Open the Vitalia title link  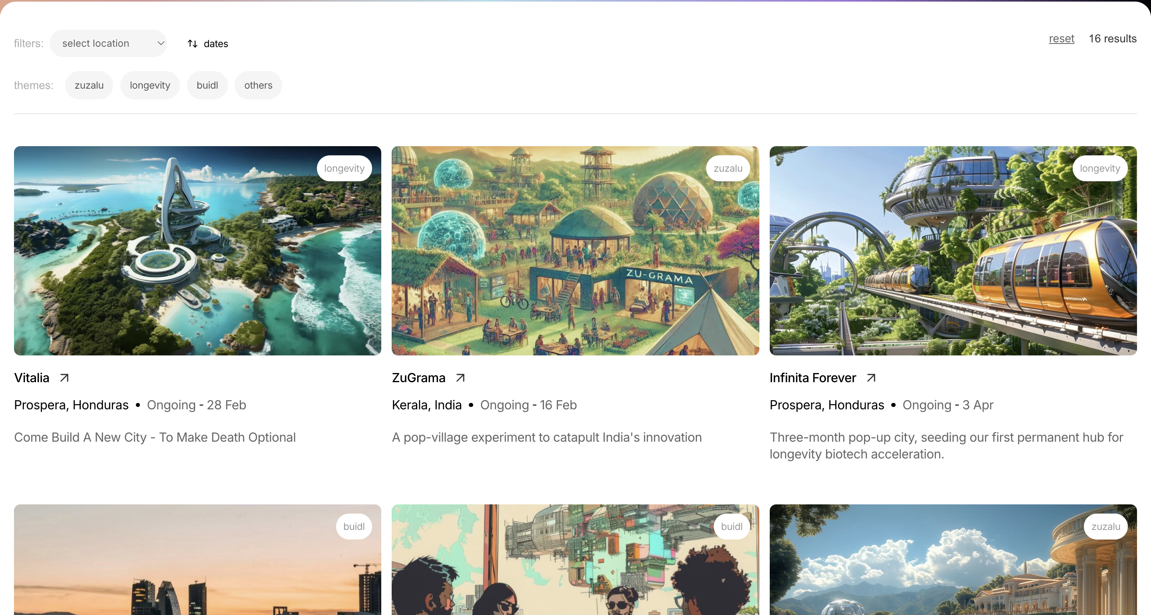click(x=32, y=378)
